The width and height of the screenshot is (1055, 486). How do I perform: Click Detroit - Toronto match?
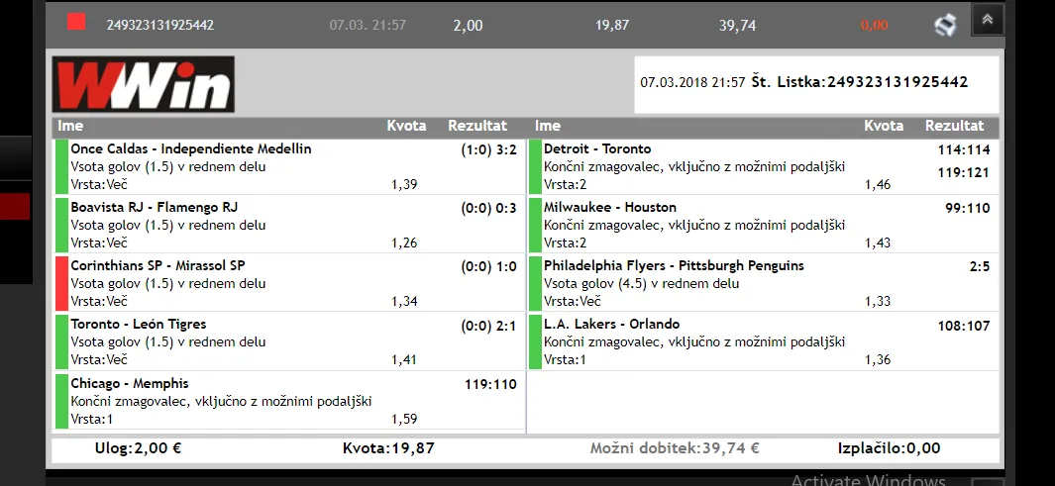tap(597, 148)
